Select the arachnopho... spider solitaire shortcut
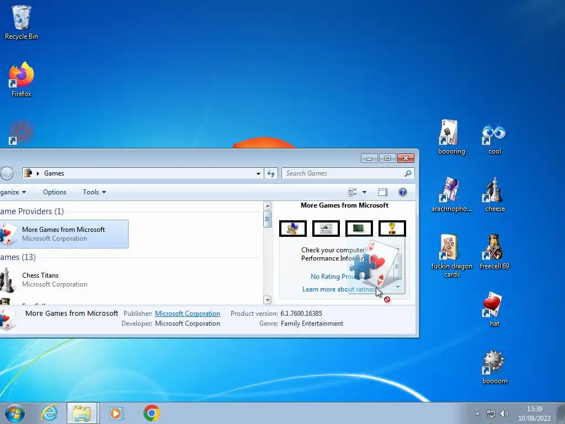Image resolution: width=565 pixels, height=424 pixels. coord(451,194)
